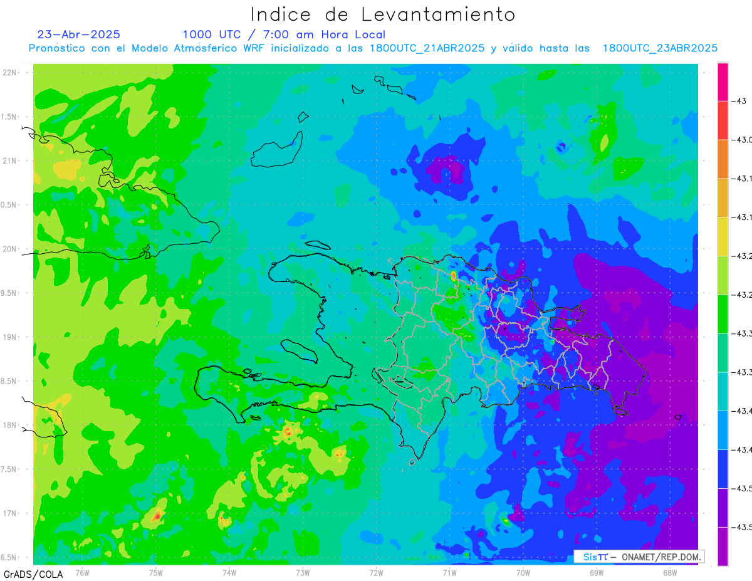
Task: Click the 'GrADS/COLA' label
Action: click(33, 574)
